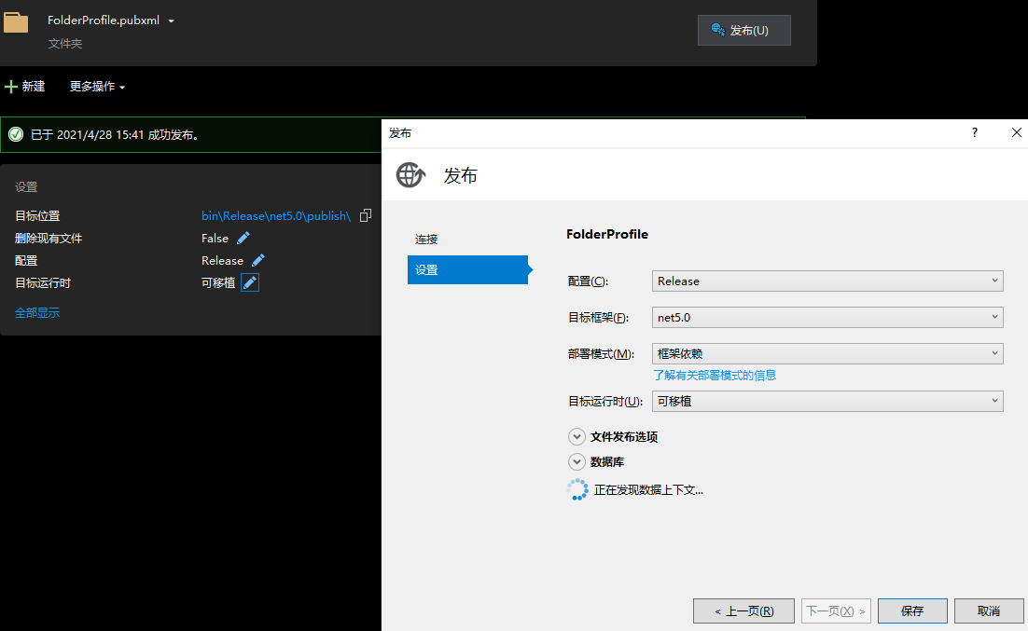Click the folder icon beside FolderProfile.pubxml

pos(16,22)
